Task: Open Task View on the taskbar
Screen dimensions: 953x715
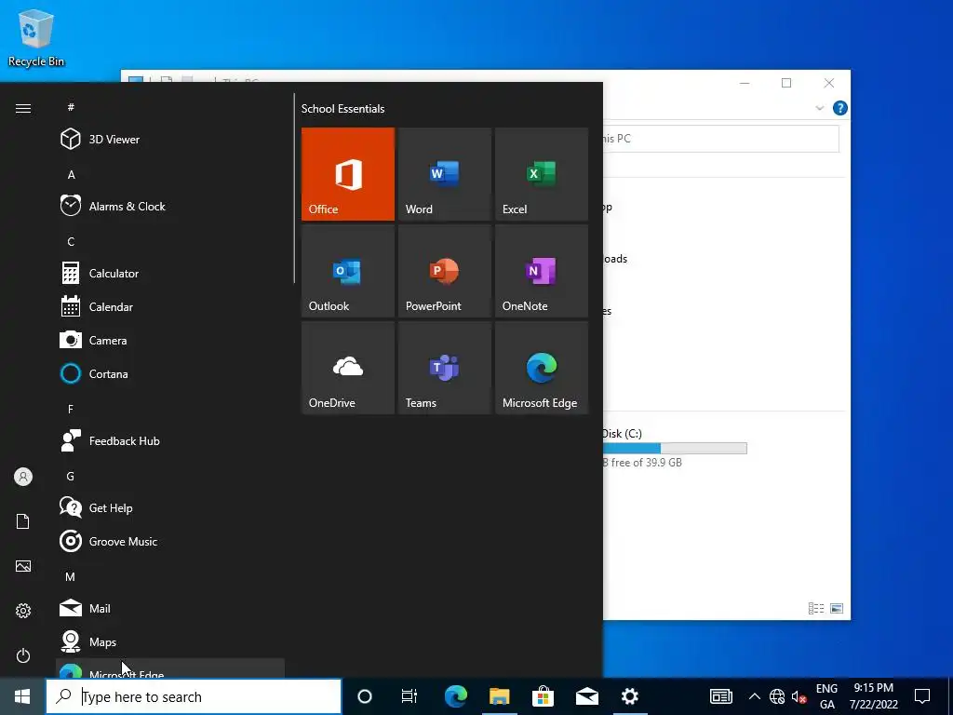Action: [409, 696]
